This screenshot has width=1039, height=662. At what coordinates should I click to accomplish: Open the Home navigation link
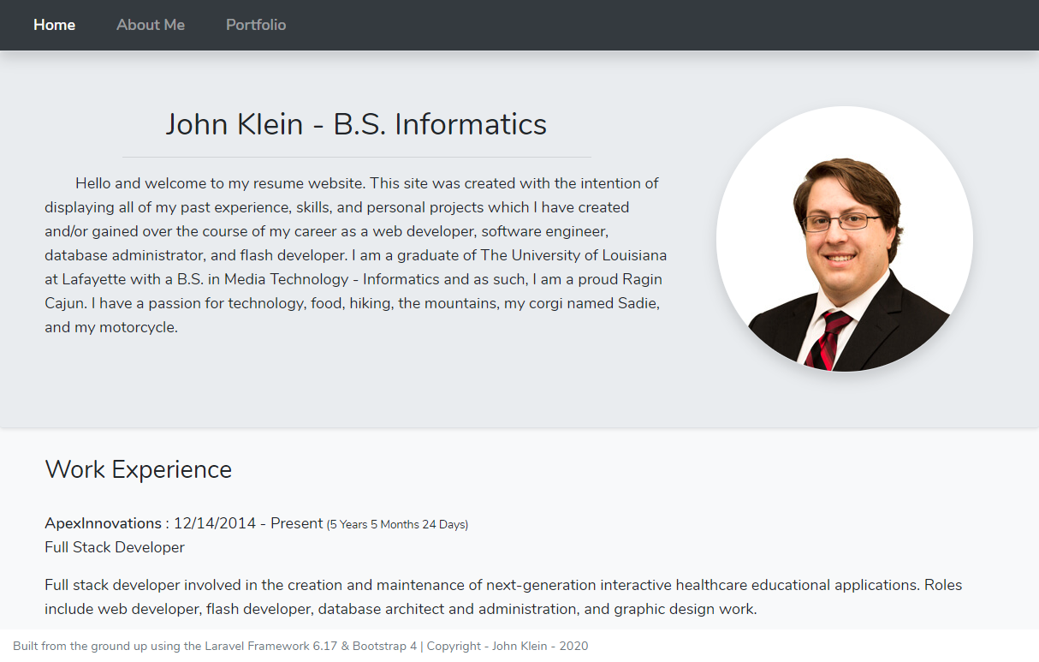pyautogui.click(x=54, y=25)
